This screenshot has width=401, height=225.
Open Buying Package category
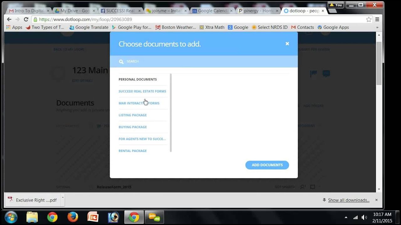133,127
